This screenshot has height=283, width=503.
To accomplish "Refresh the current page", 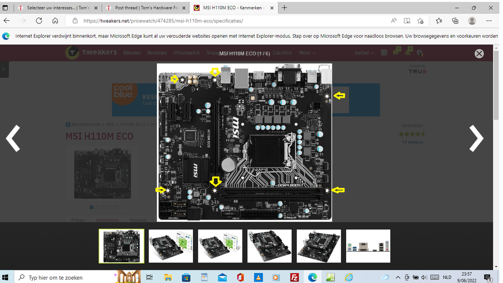I will [x=39, y=21].
